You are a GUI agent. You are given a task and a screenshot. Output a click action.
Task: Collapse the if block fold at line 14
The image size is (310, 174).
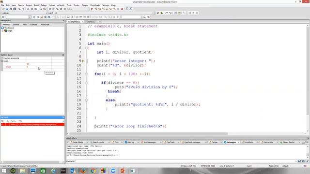(x=86, y=83)
